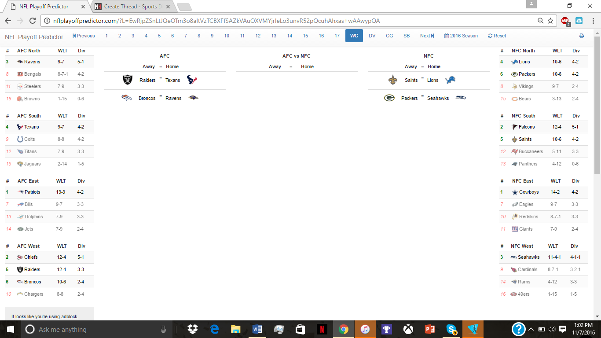This screenshot has width=601, height=338.
Task: Click the Raiders logo in AFC matchup
Action: point(127,80)
